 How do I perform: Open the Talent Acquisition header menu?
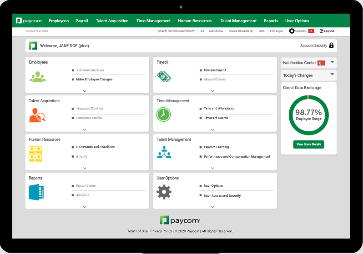click(112, 21)
